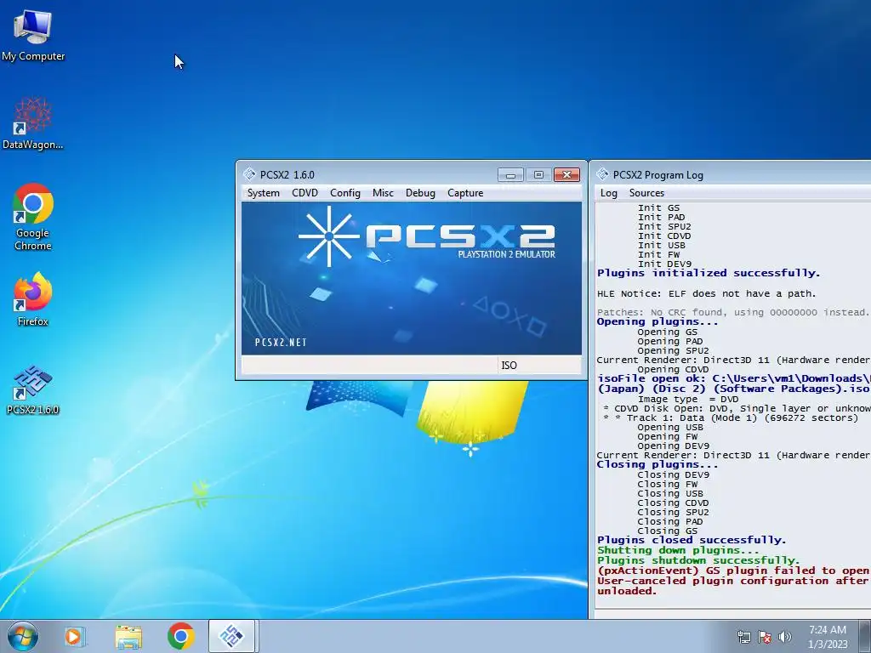Click the 'Opening PAD' log line
871x653 pixels.
coord(670,342)
